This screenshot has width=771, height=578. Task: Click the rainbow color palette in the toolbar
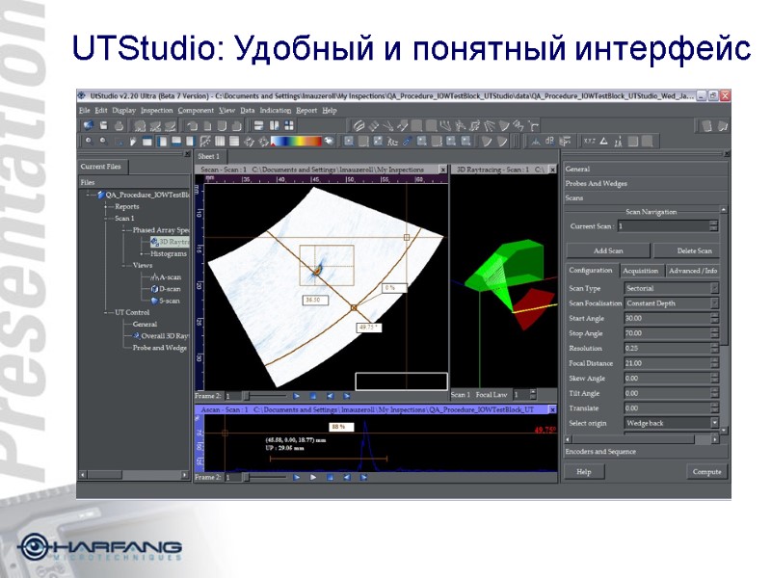point(294,140)
